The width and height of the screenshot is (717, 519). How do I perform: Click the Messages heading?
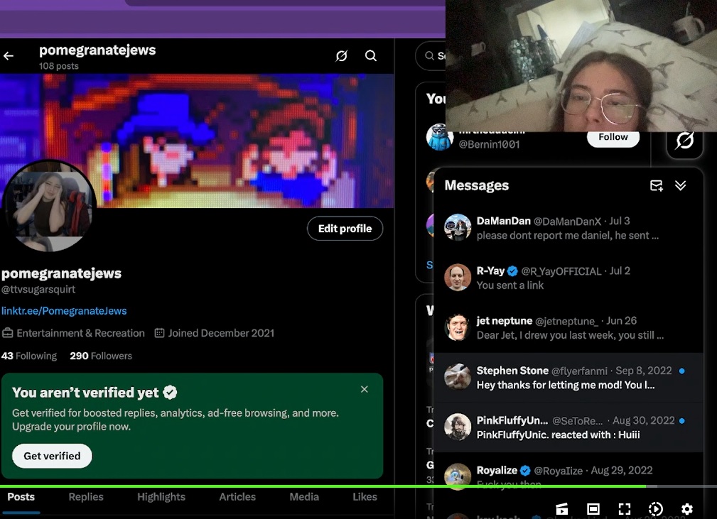(x=477, y=185)
